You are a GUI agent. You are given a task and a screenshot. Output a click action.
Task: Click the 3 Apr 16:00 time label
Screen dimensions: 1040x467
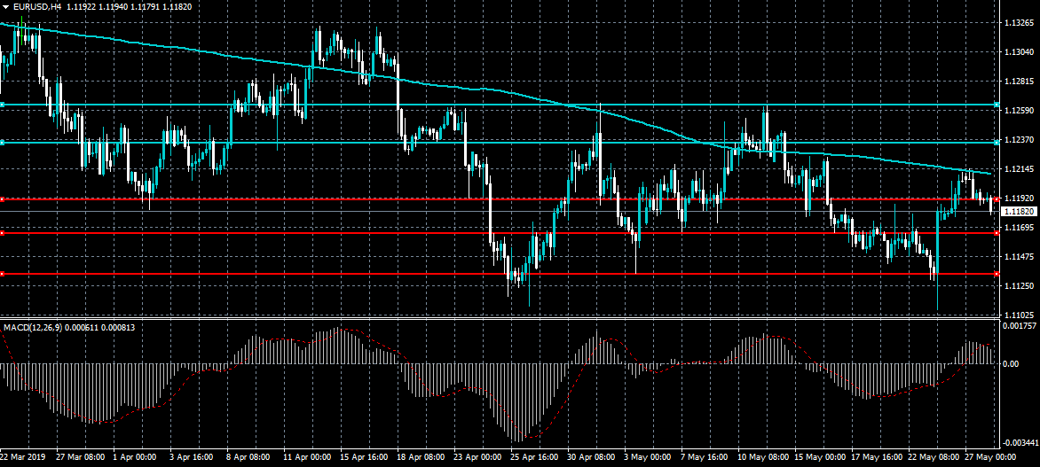pyautogui.click(x=192, y=457)
